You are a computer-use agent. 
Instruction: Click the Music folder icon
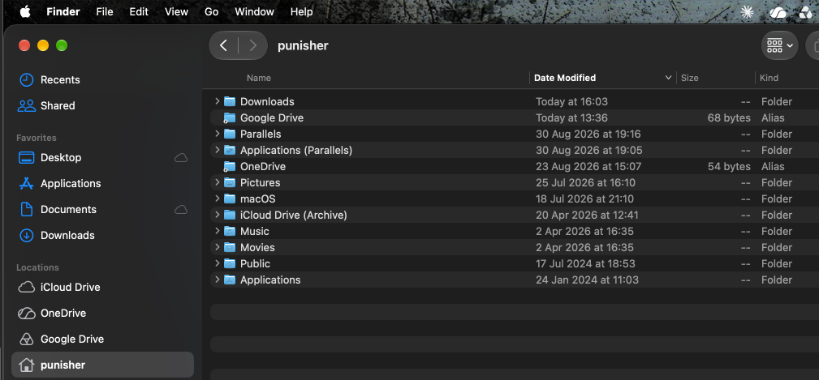230,232
